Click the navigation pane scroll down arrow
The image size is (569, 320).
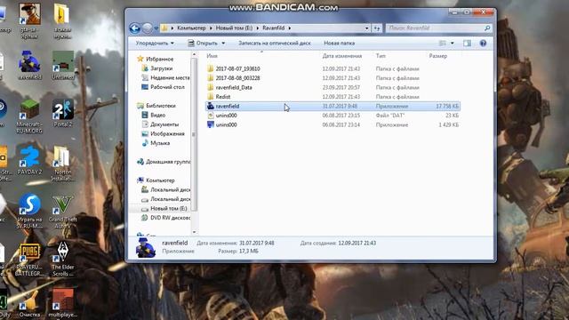pyautogui.click(x=194, y=232)
